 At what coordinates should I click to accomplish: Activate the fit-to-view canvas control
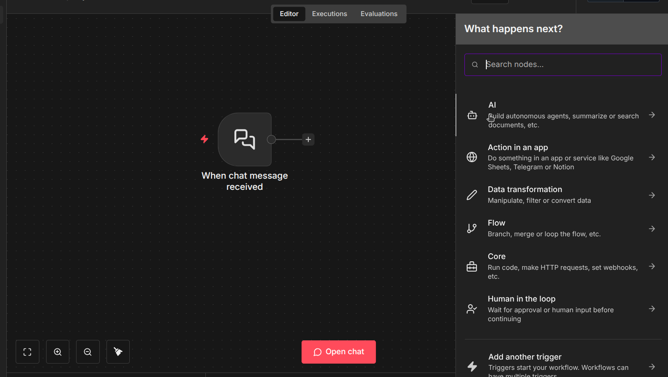(x=27, y=352)
